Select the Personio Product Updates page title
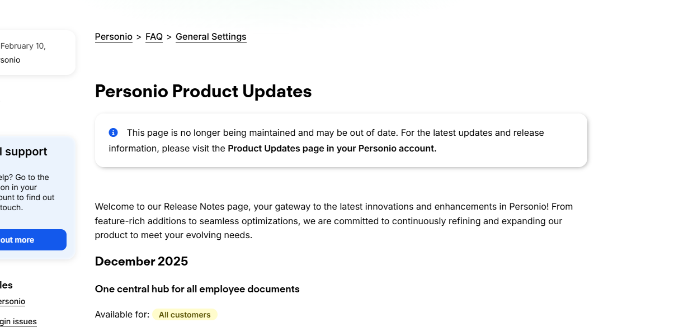 click(x=203, y=91)
